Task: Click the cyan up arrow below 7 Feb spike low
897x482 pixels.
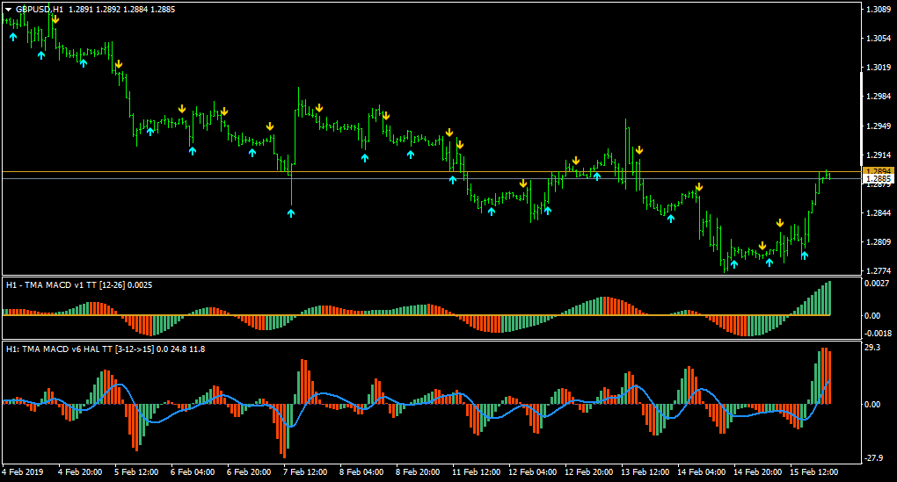Action: tap(291, 212)
